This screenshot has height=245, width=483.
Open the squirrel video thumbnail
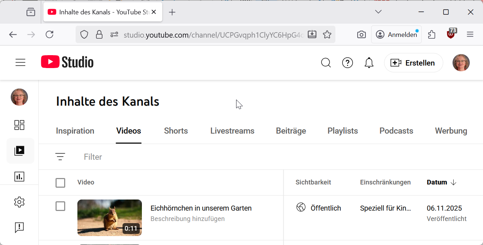click(x=109, y=217)
